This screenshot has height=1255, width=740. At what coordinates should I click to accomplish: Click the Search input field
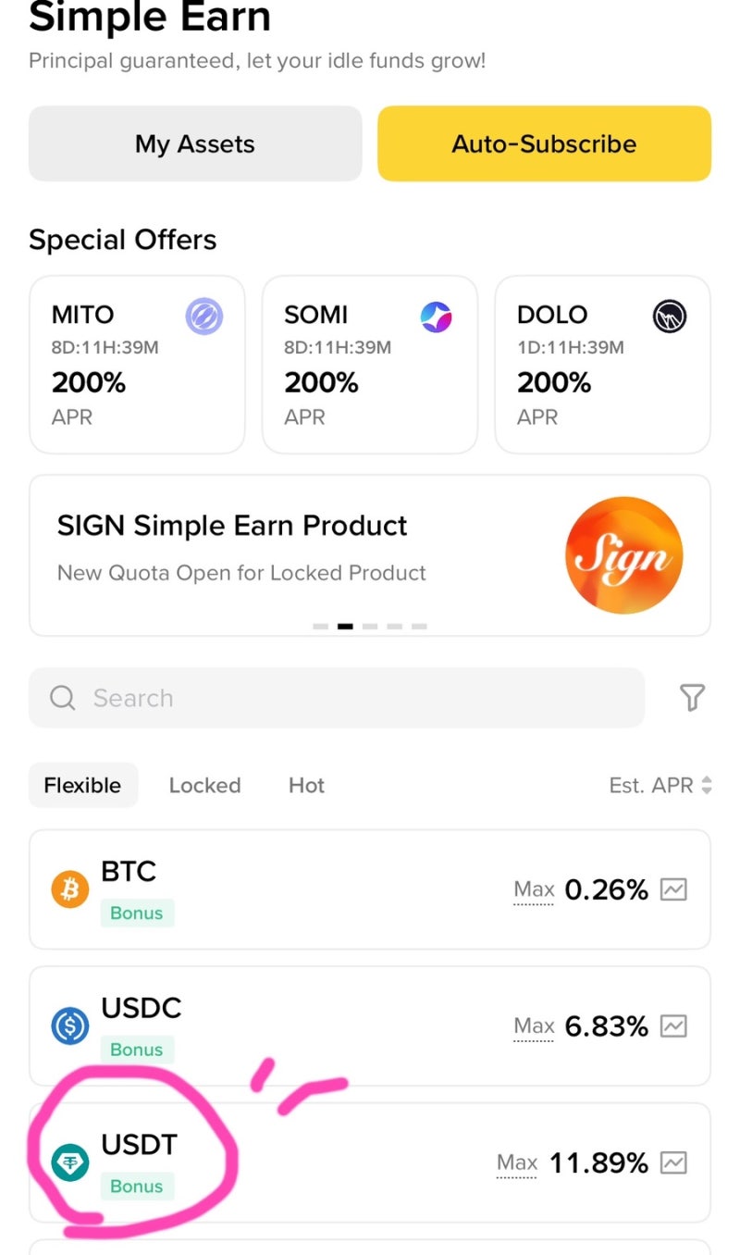click(x=337, y=697)
